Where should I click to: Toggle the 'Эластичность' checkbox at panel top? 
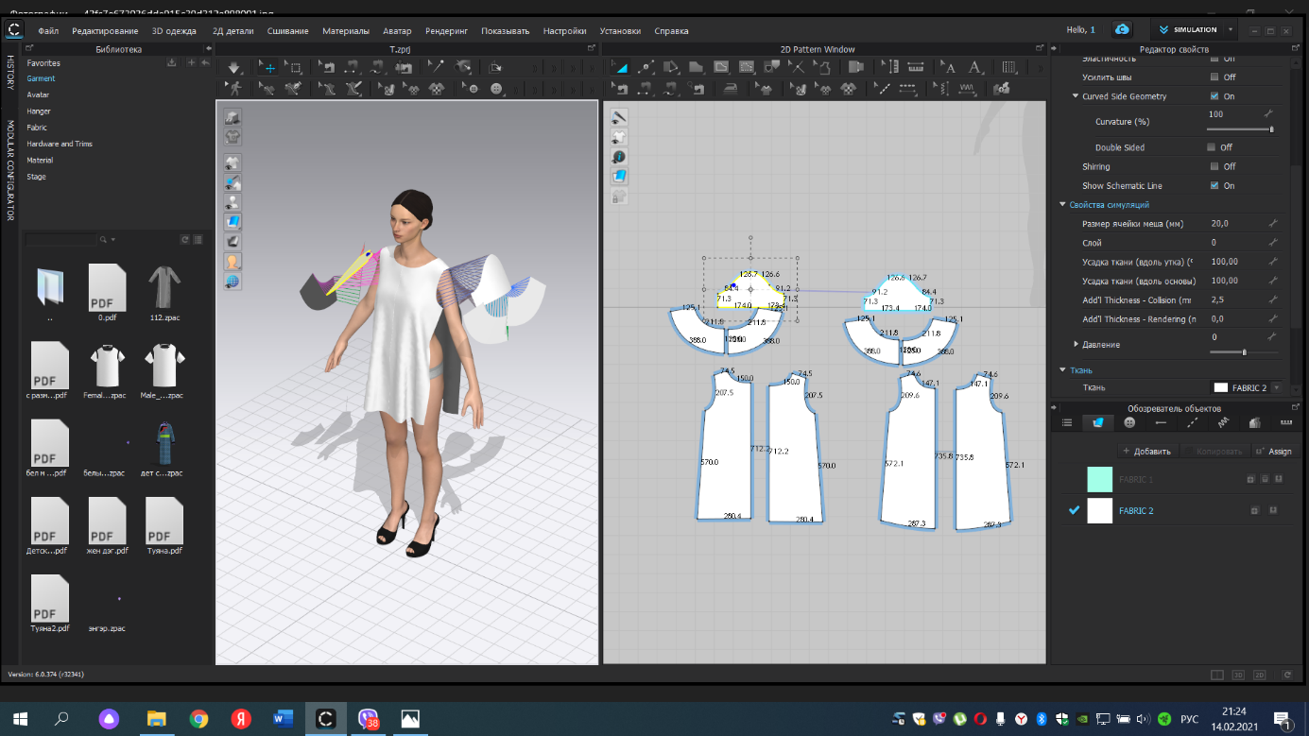[x=1214, y=60]
